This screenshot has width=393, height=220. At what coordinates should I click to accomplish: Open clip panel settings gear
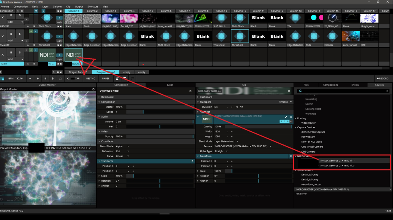tap(289, 91)
